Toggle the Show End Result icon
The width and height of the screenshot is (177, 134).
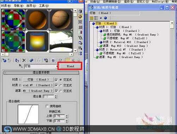tap(68, 60)
